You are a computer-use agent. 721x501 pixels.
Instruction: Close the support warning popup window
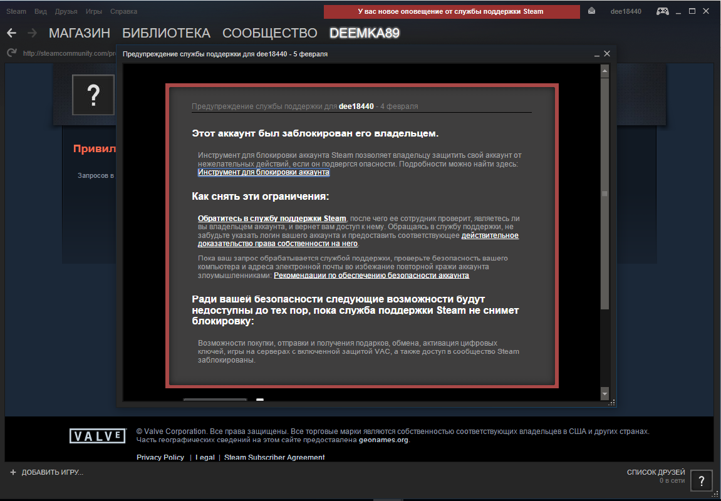point(607,54)
